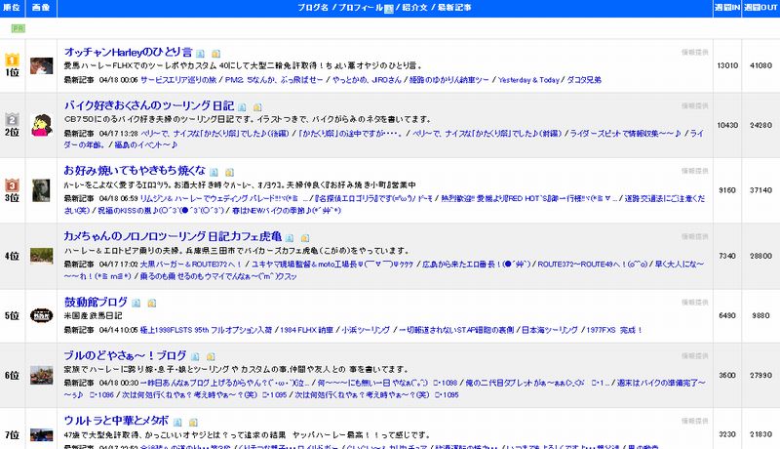The height and width of the screenshot is (449, 780).
Task: Open article 小浜ツーリング
Action: [366, 330]
